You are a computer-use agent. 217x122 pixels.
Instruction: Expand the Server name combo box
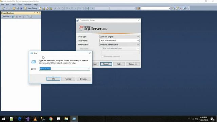[x=138, y=41]
